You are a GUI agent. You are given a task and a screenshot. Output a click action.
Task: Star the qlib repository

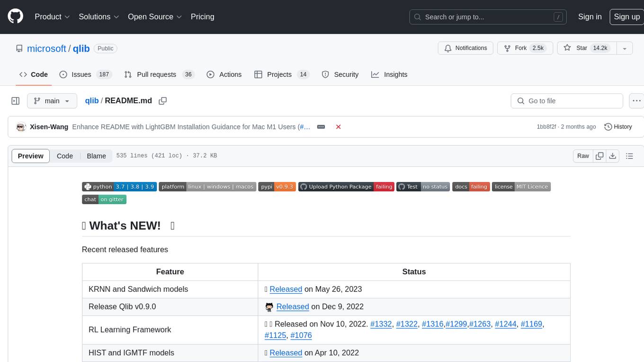click(586, 48)
